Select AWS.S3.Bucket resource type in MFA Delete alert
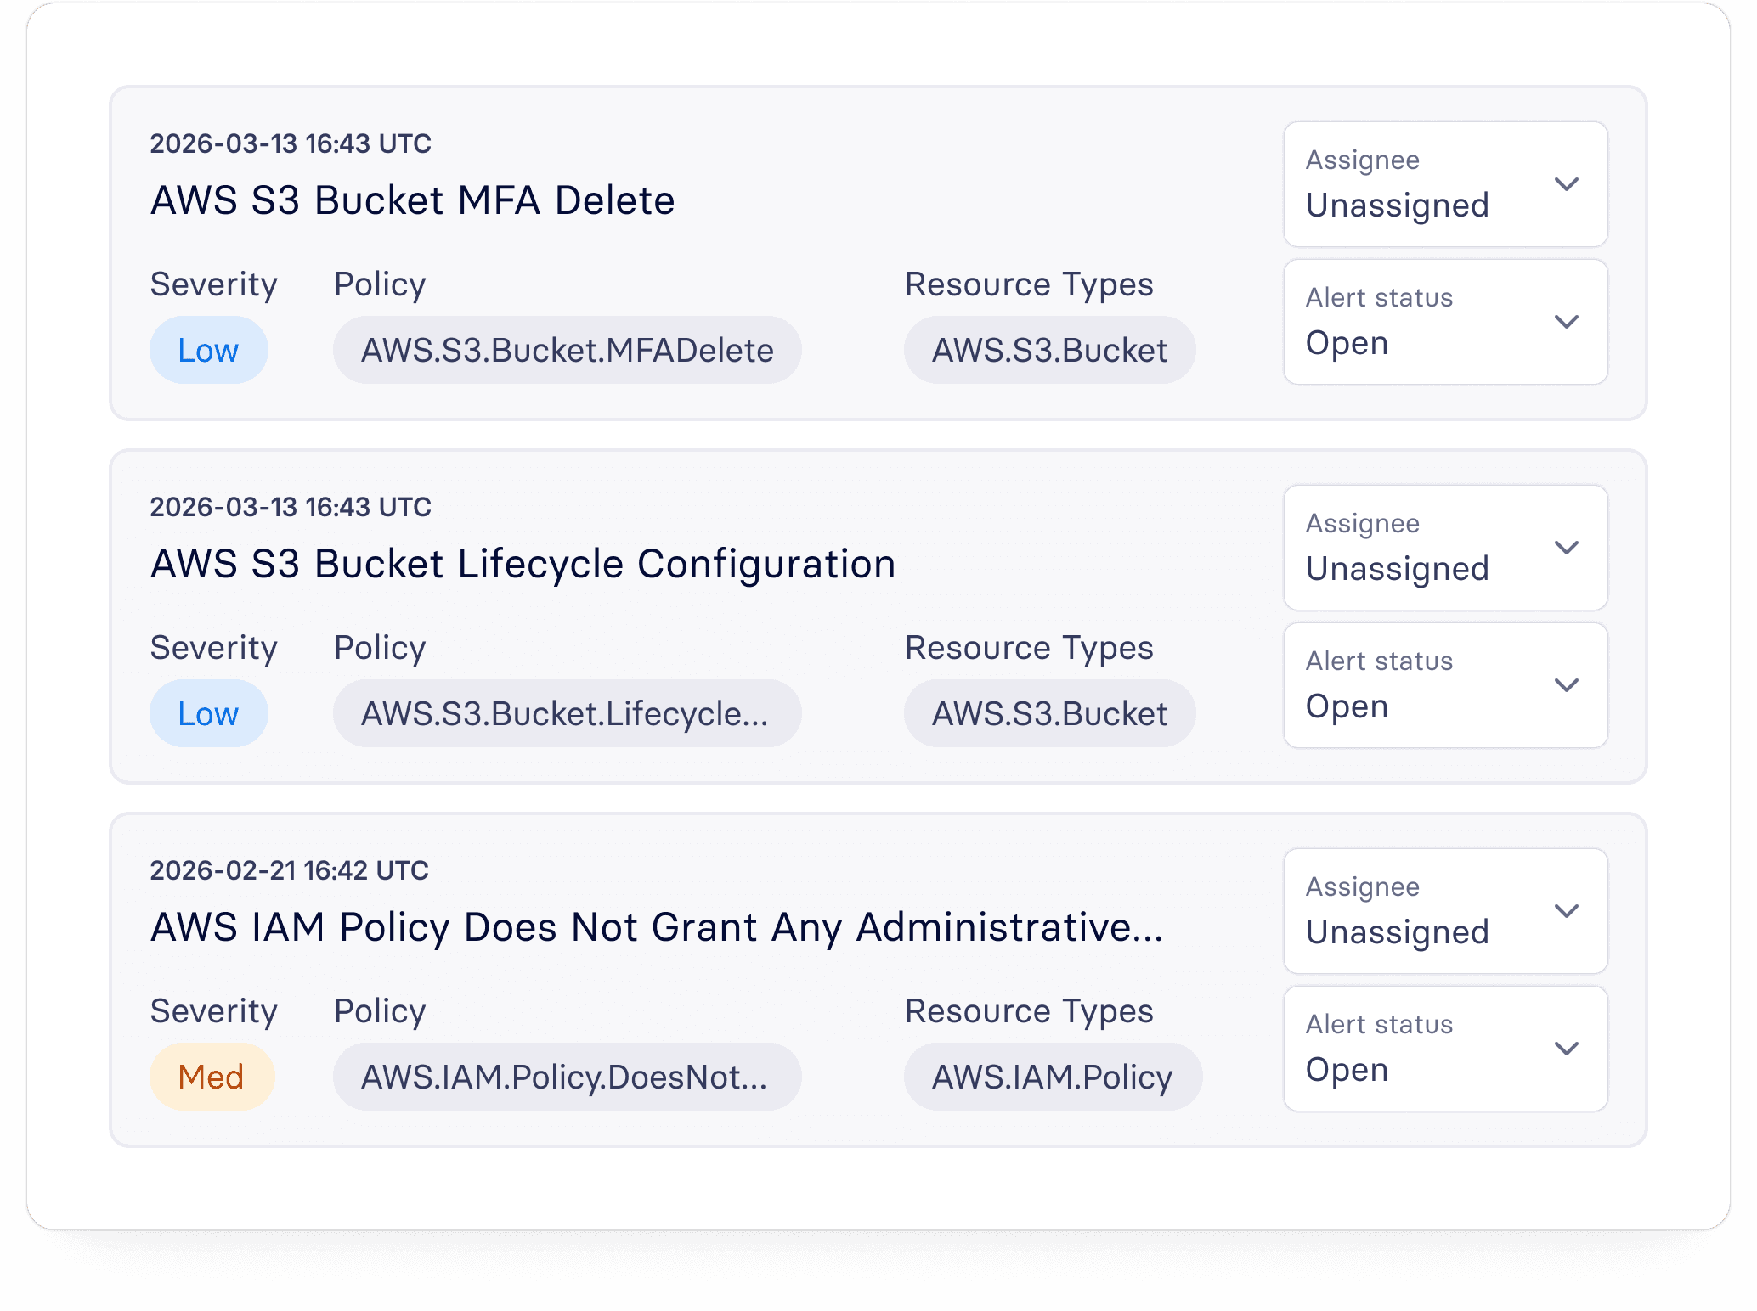 tap(1049, 351)
